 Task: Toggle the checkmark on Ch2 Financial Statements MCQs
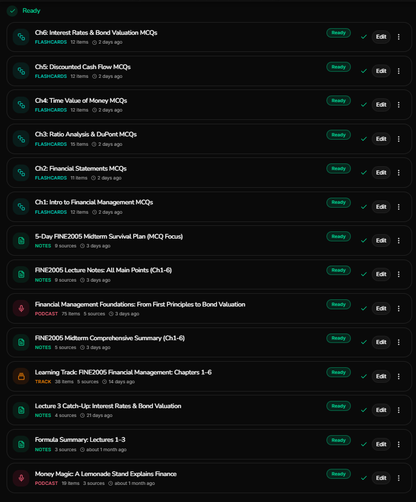click(364, 172)
